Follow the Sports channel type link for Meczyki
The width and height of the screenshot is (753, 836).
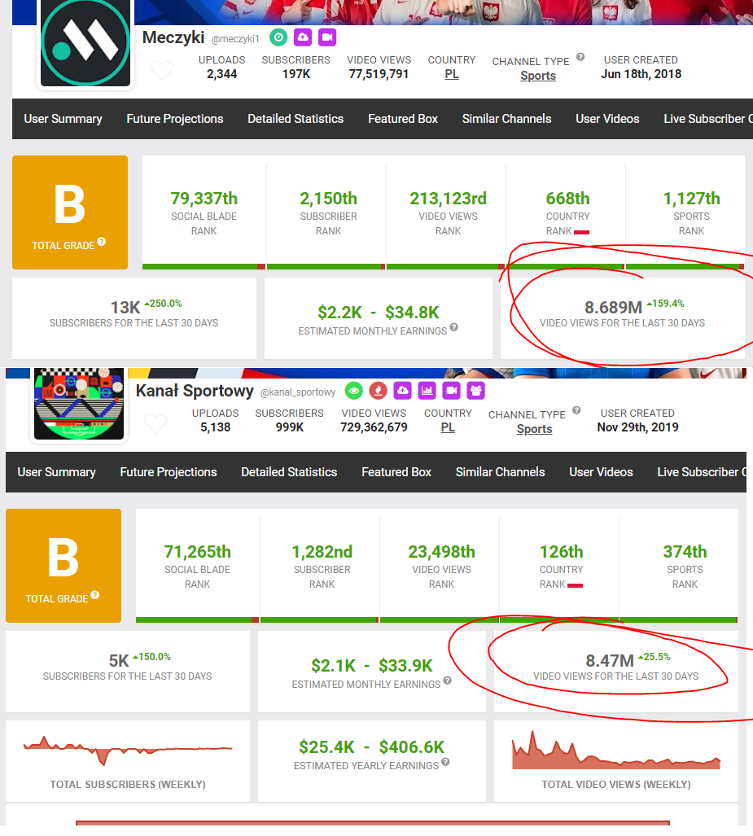point(538,76)
